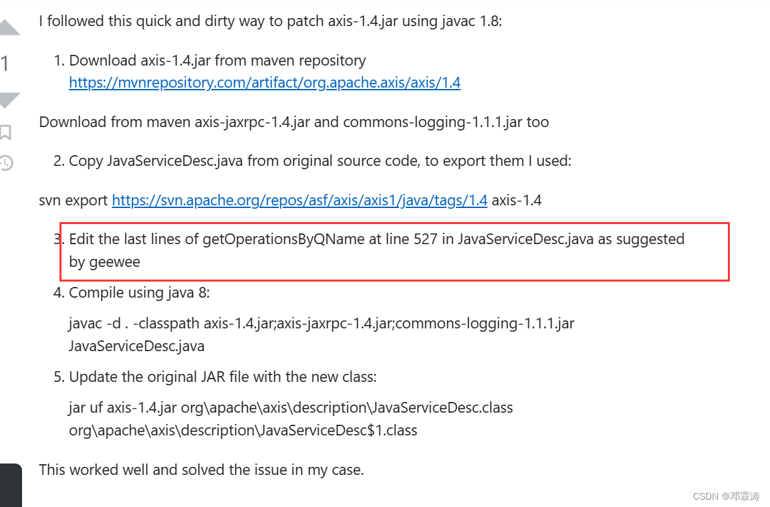
Task: Follow the hyperlink to the Maven repository page
Action: click(264, 82)
